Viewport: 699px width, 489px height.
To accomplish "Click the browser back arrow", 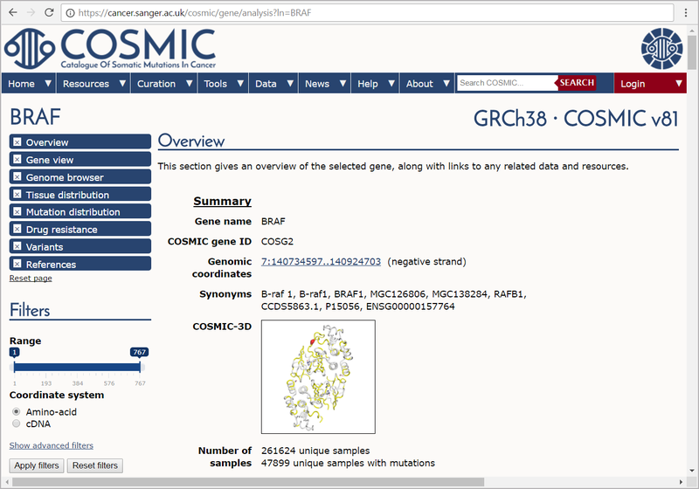I will point(11,13).
